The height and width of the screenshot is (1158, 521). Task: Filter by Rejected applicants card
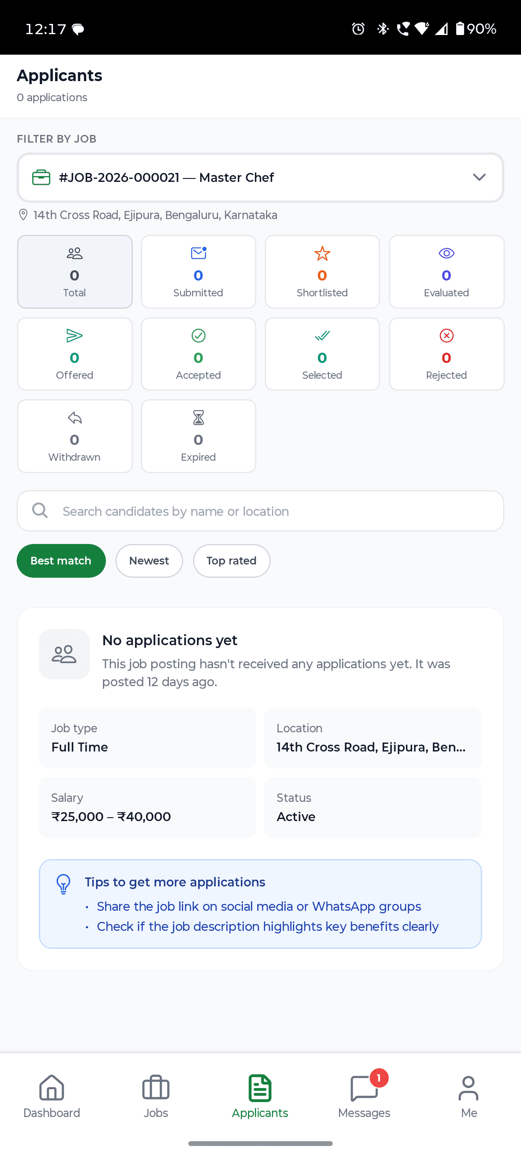446,354
